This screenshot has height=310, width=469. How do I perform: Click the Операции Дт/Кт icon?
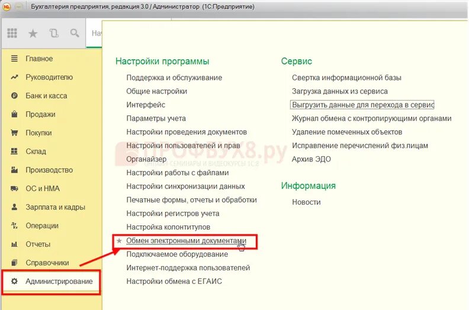tap(14, 225)
